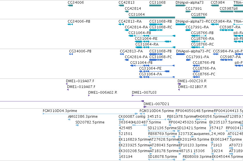Open the CG31068 gene label
243x161 pixels.
[x=157, y=3]
